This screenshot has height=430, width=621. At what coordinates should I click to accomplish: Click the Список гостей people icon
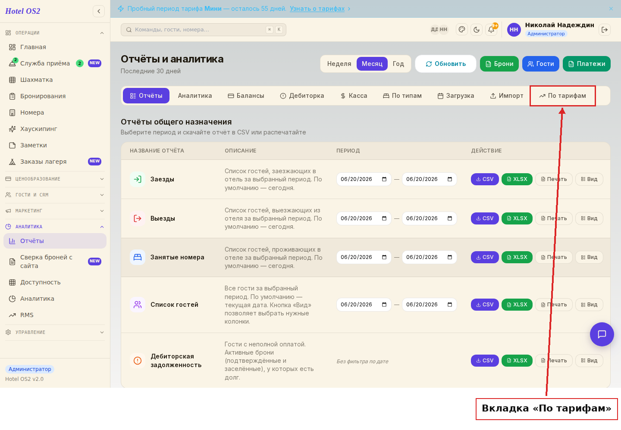coord(138,305)
